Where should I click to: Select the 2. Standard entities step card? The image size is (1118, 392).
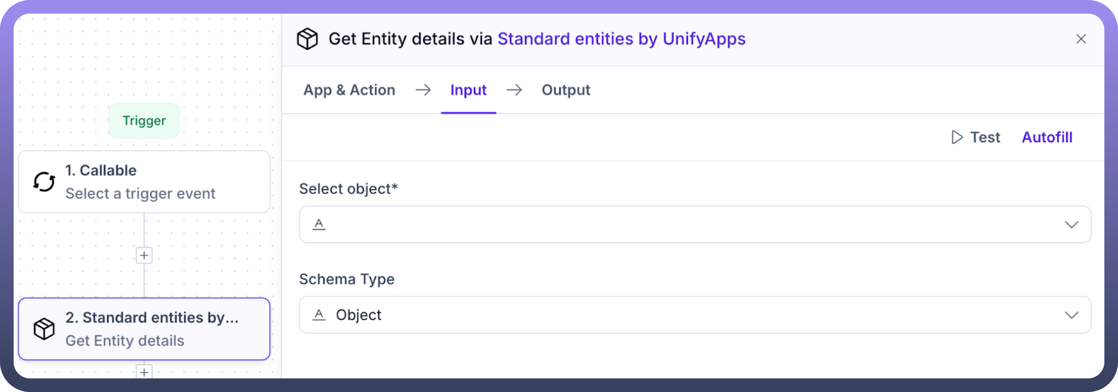[144, 329]
